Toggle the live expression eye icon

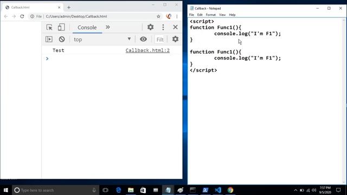click(143, 40)
